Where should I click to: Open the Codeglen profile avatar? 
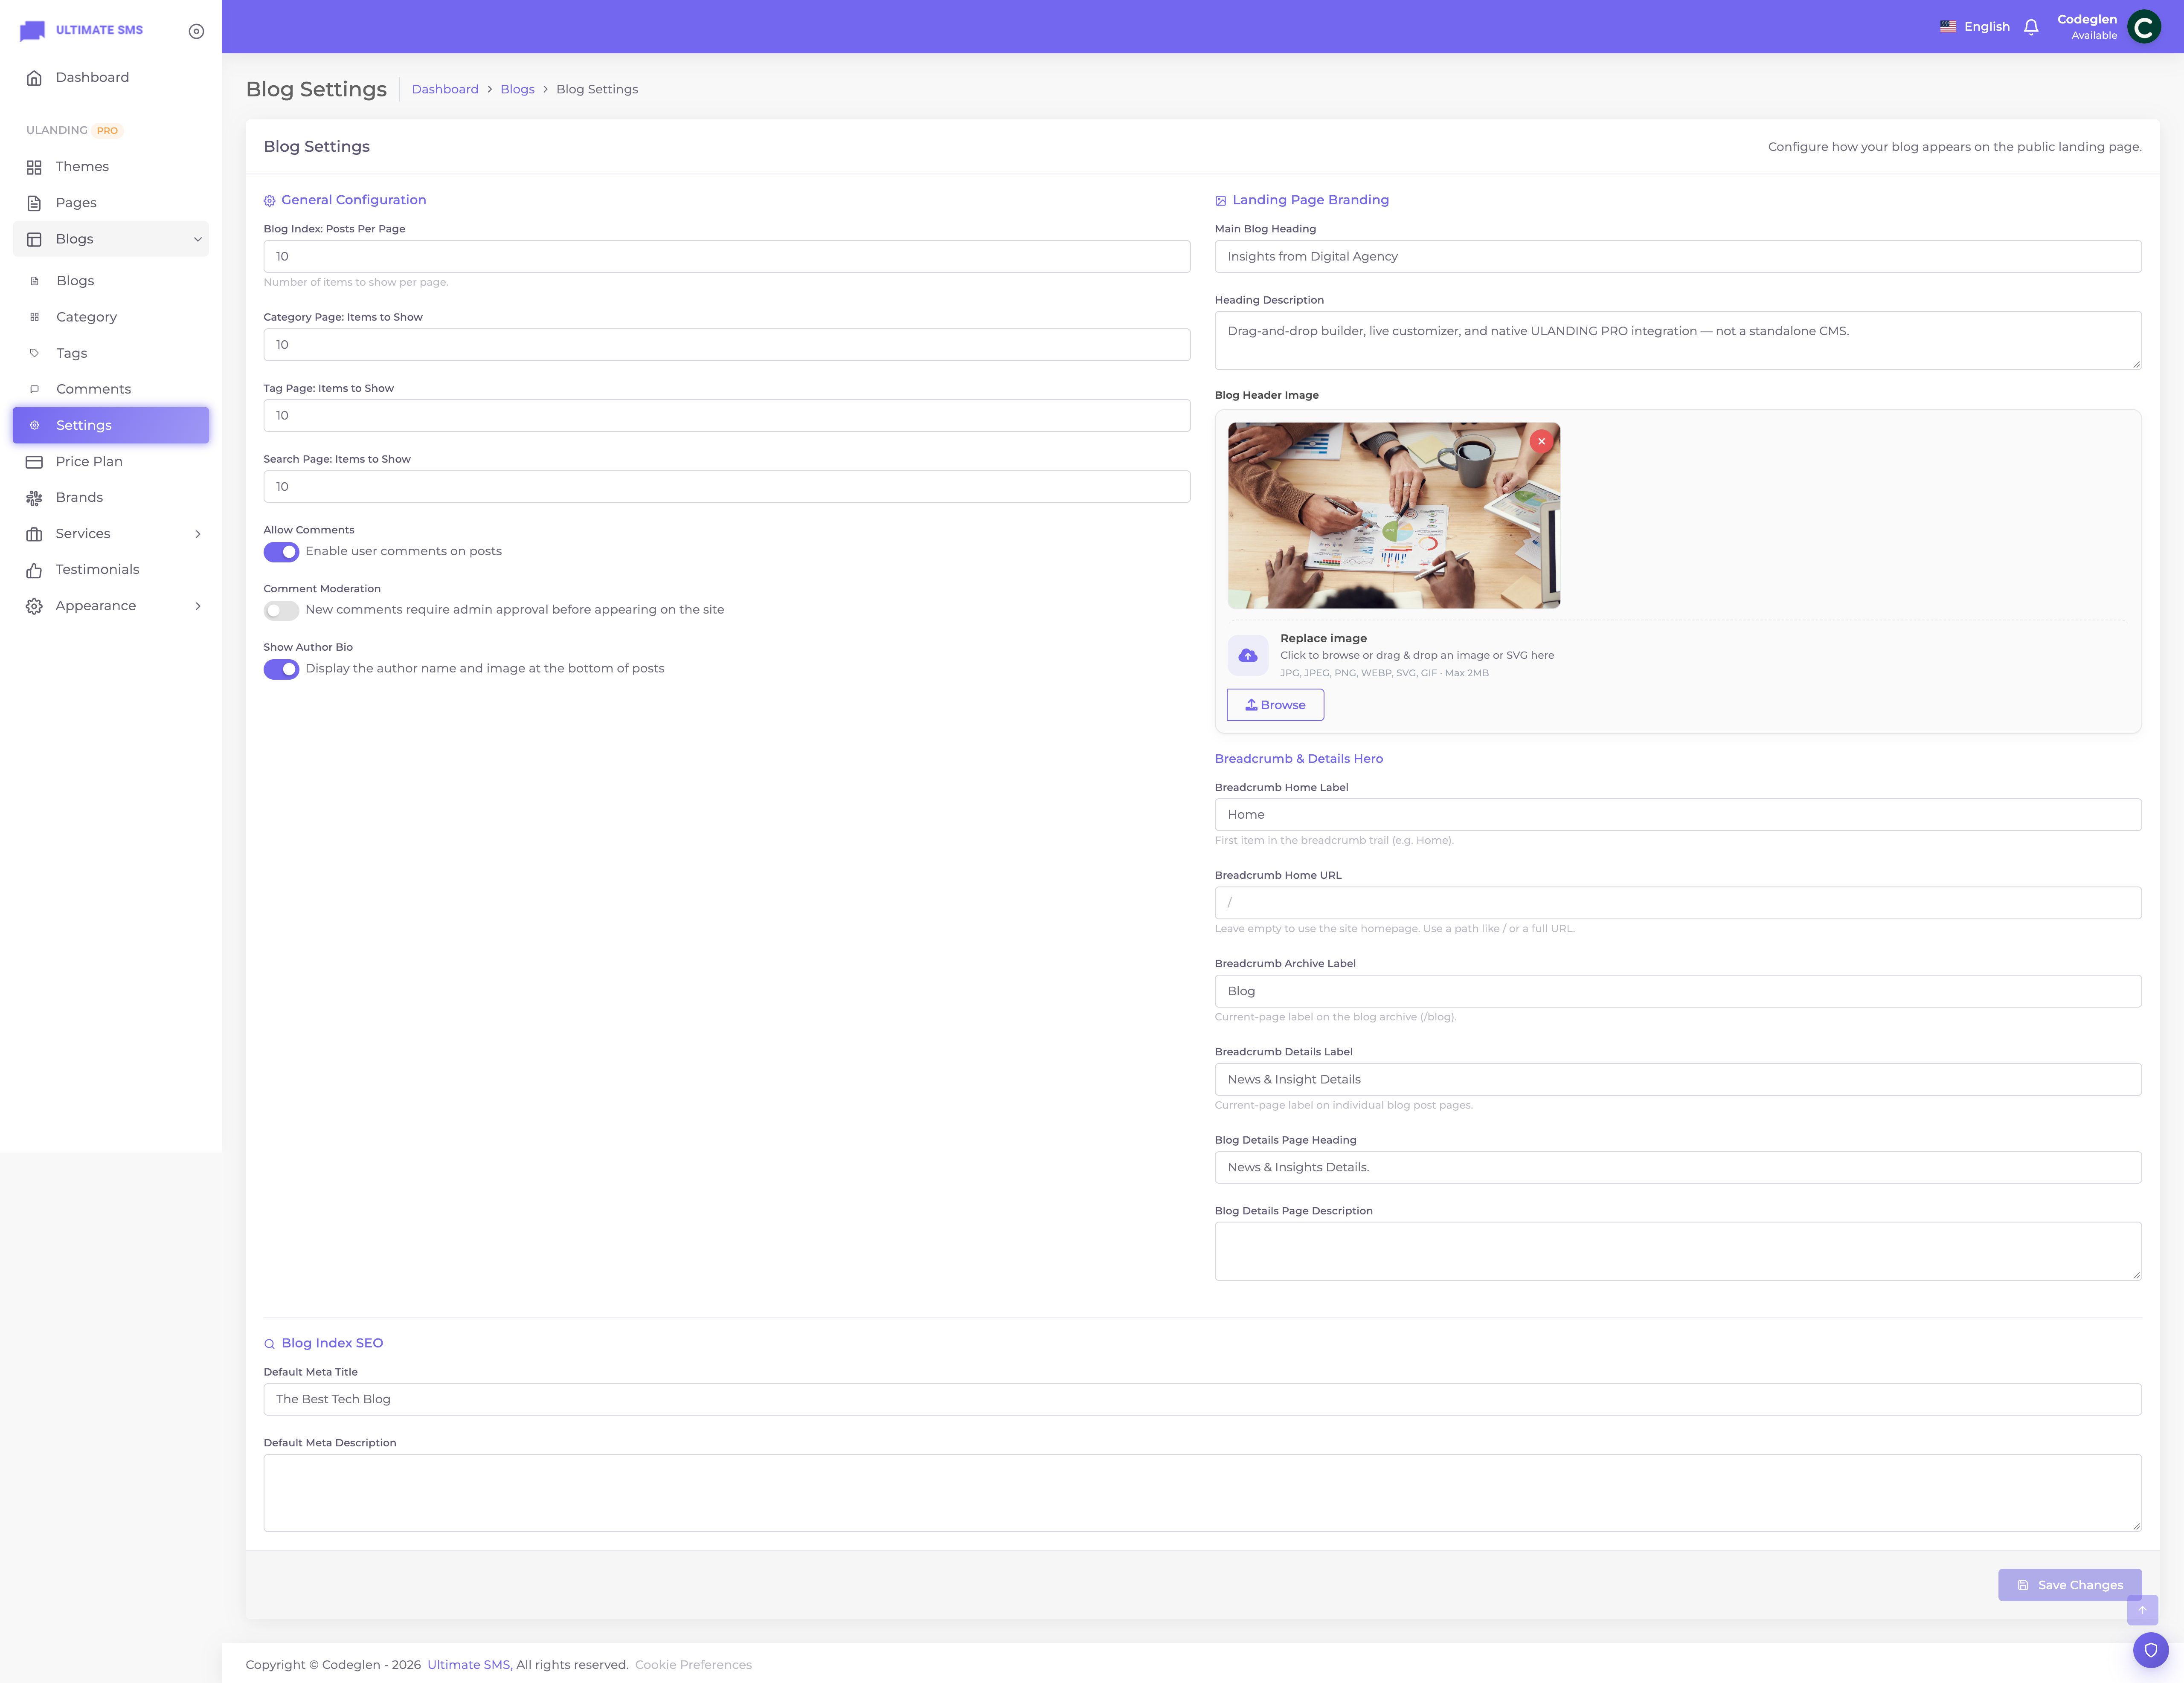click(2143, 27)
